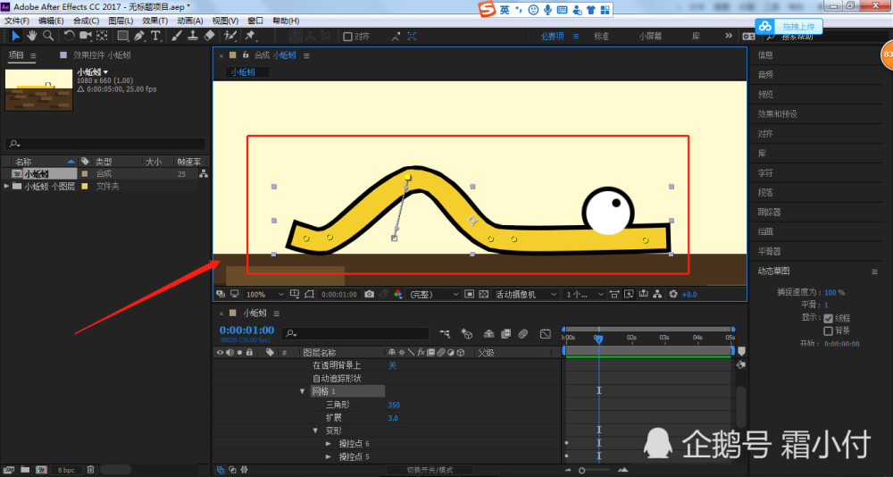This screenshot has height=477, width=893.
Task: Select the Unified Camera tool
Action: pos(86,36)
